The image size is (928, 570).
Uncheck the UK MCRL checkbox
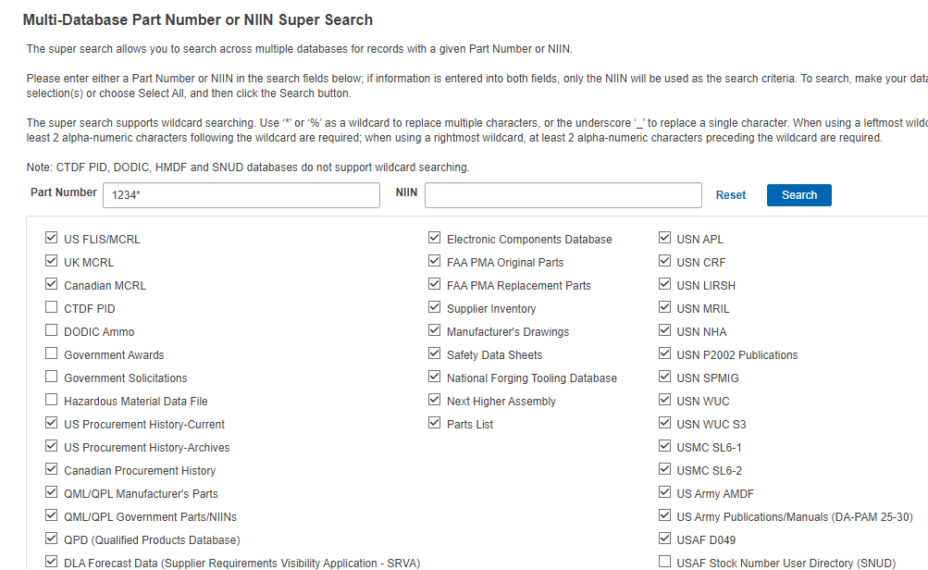(x=52, y=261)
